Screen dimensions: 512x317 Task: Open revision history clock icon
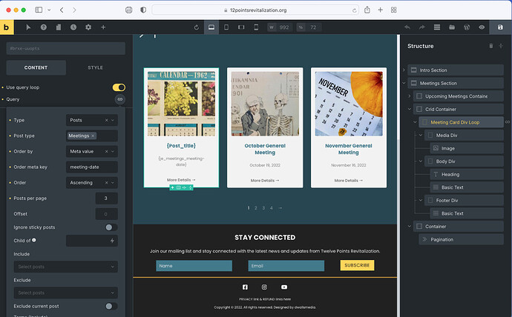73,27
